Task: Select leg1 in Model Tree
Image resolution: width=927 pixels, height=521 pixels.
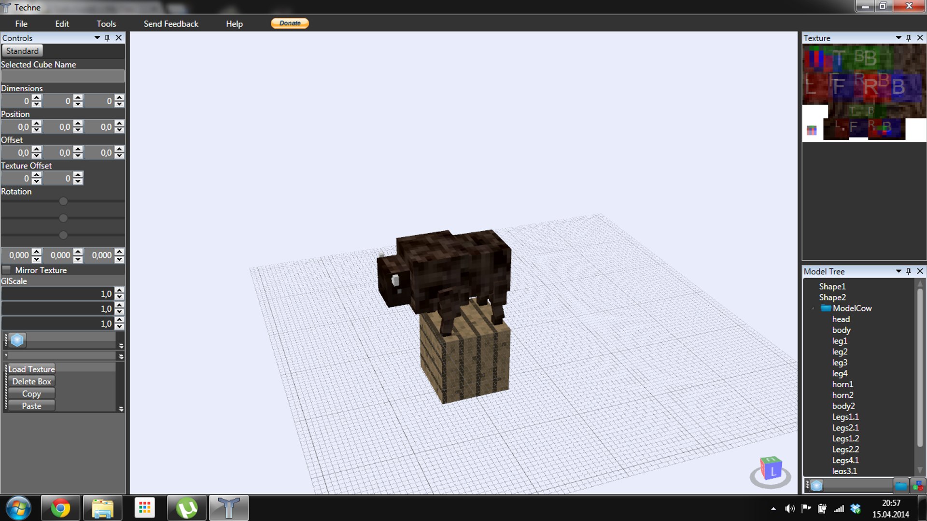Action: click(x=840, y=341)
